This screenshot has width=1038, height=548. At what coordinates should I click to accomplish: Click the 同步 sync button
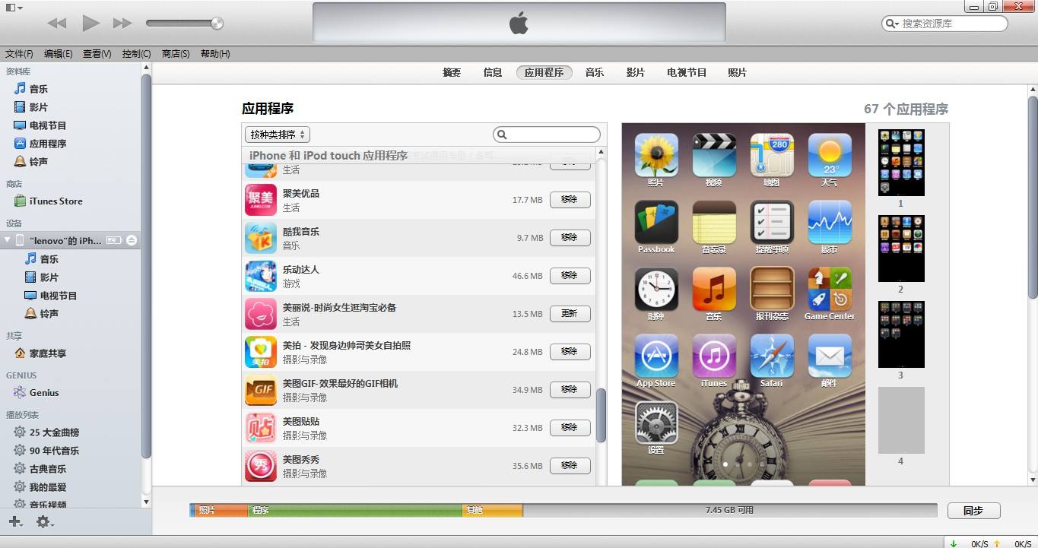coord(973,511)
